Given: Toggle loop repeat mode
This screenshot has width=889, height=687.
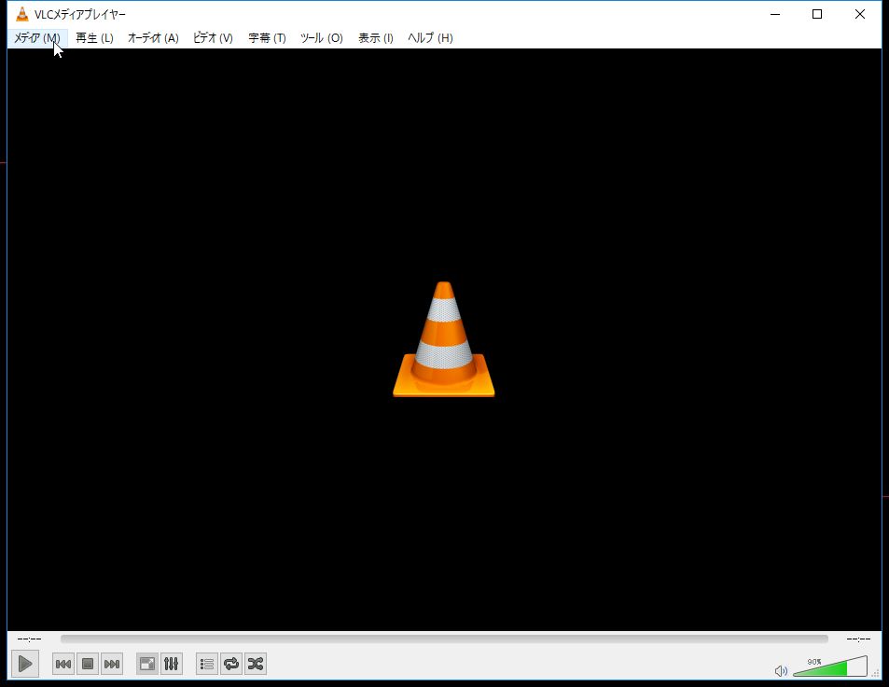Looking at the screenshot, I should (x=231, y=664).
